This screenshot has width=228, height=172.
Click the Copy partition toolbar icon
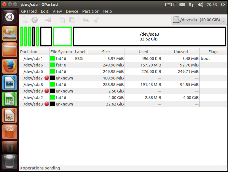pyautogui.click(x=62, y=20)
